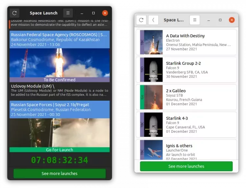Minimize the dark Space Launch window
Image resolution: width=246 pixels, height=188 pixels.
pyautogui.click(x=82, y=13)
